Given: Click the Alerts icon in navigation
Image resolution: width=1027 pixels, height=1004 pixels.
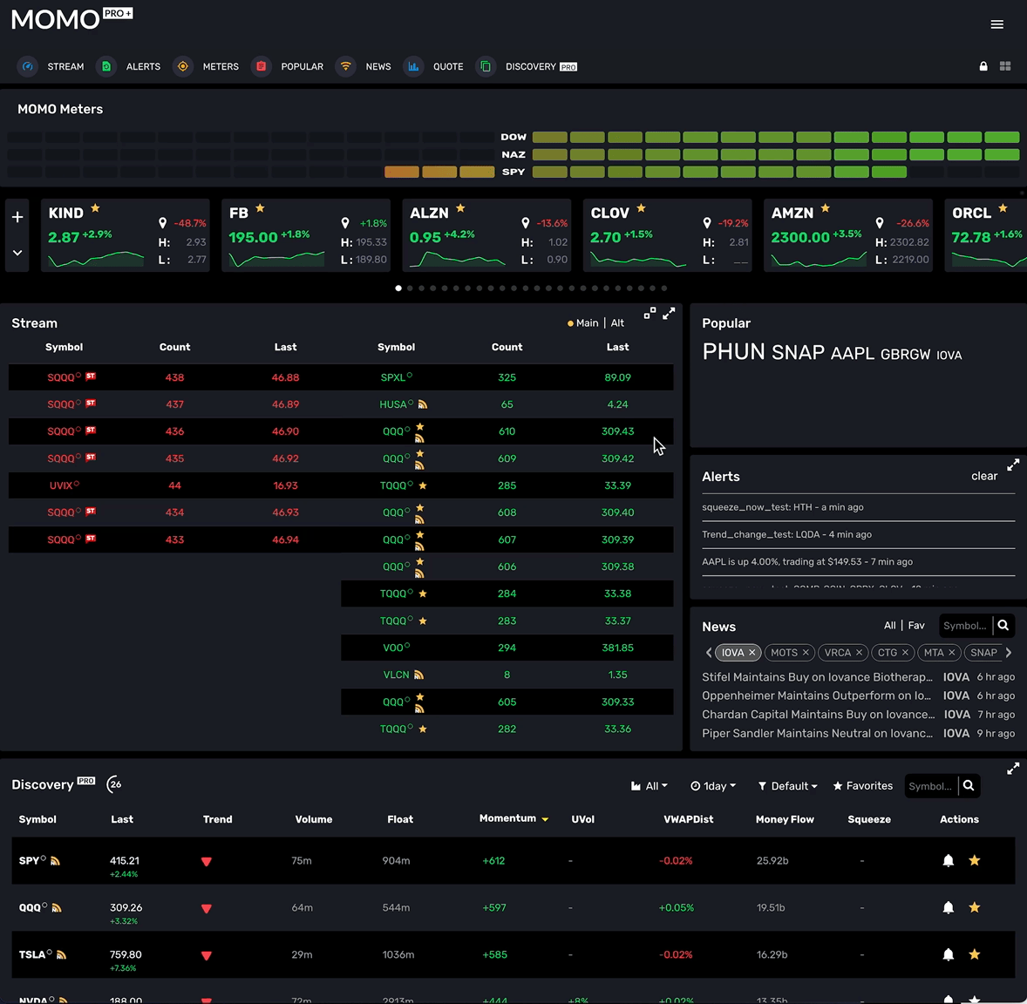Looking at the screenshot, I should [x=106, y=66].
